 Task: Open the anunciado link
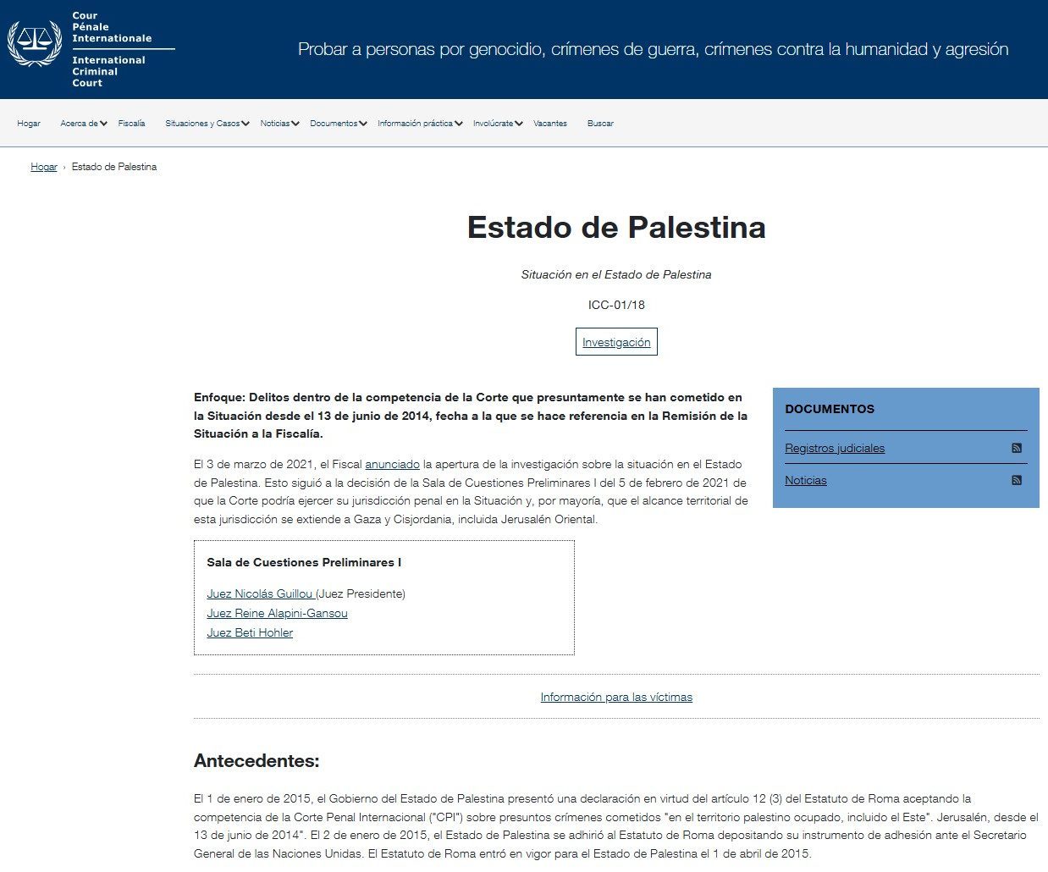coord(392,464)
